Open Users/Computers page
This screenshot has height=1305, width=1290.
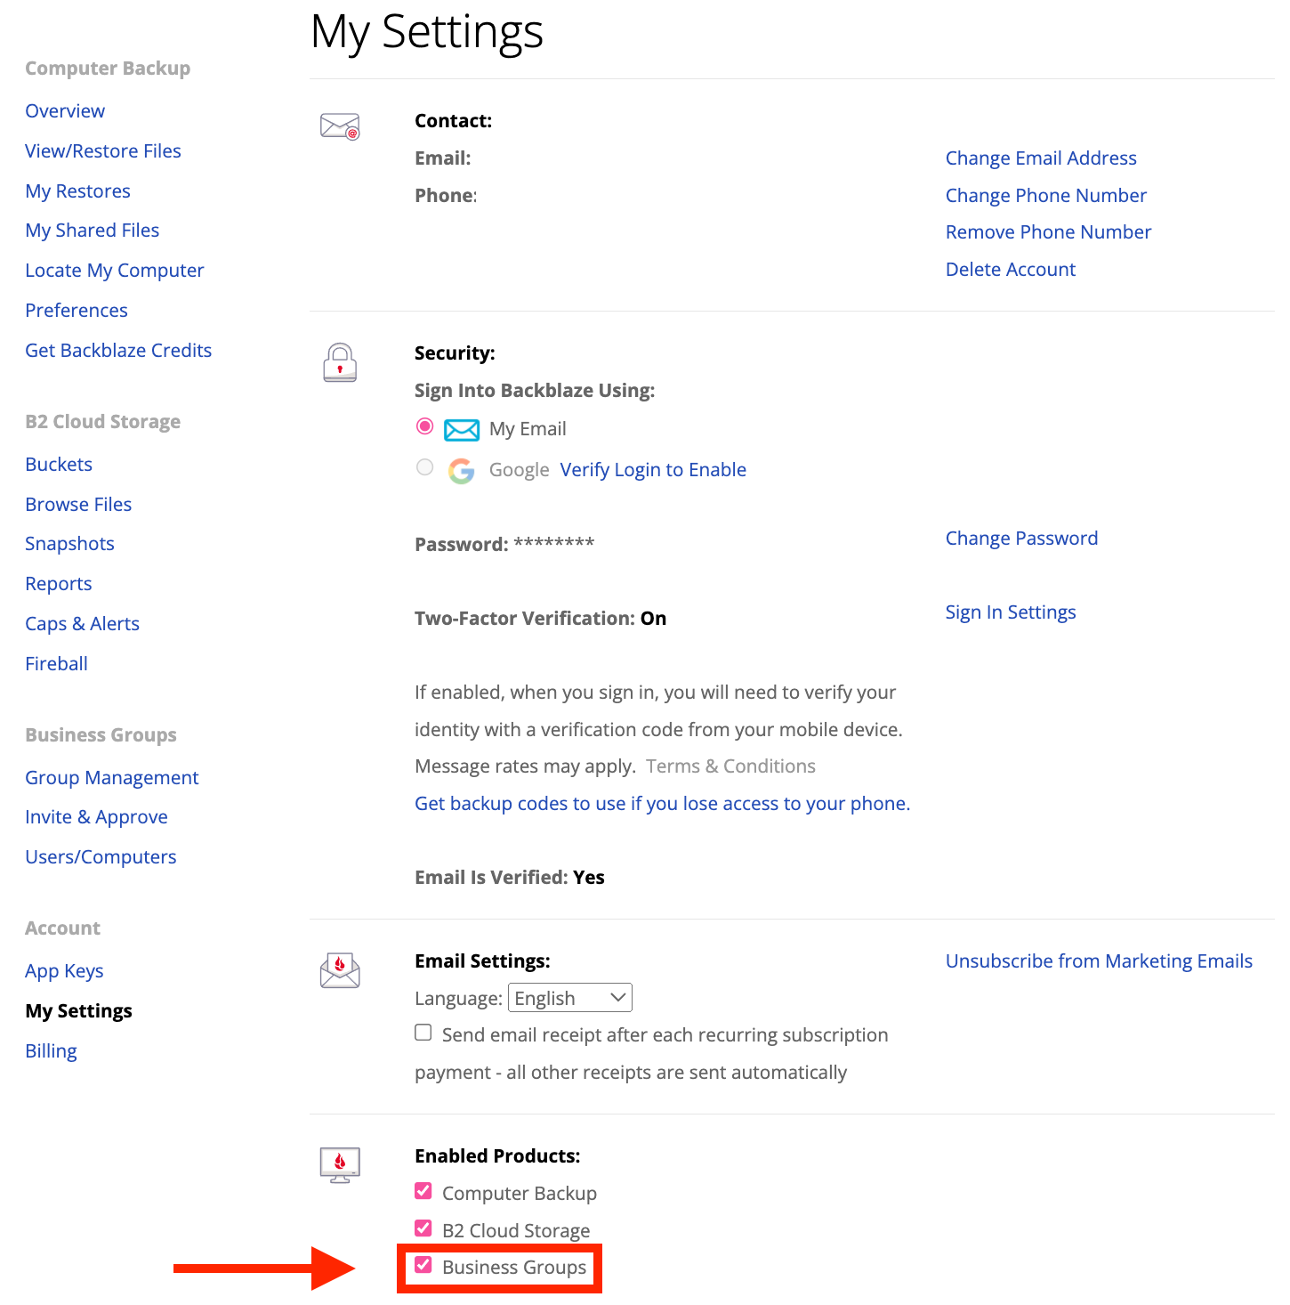(x=101, y=857)
